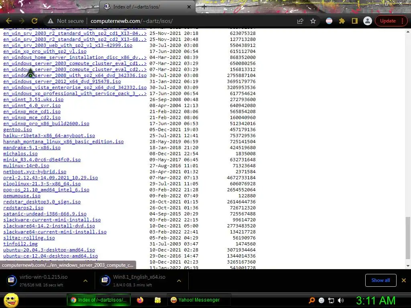This screenshot has width=411, height=308.
Task: Close the downloads bar with X
Action: [404, 280]
